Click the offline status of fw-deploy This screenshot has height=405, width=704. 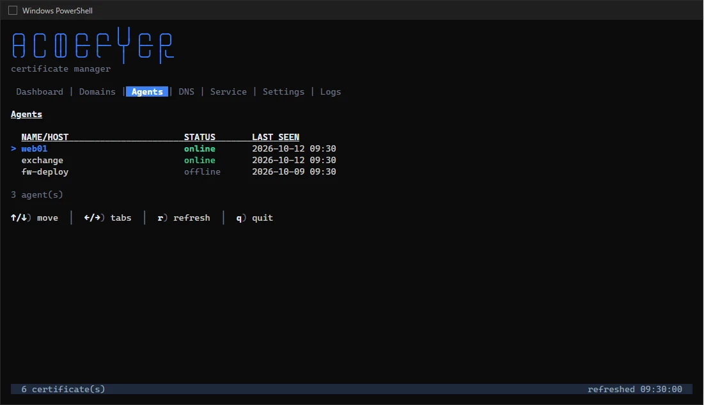click(x=202, y=171)
